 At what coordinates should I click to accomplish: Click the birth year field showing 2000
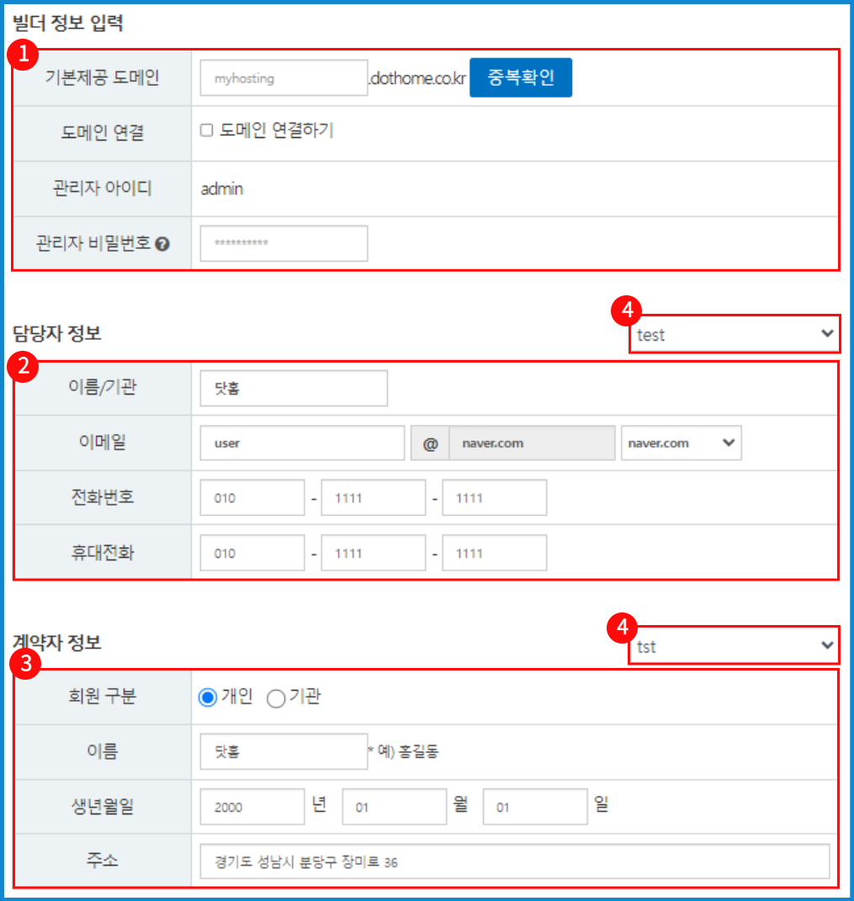tap(252, 807)
